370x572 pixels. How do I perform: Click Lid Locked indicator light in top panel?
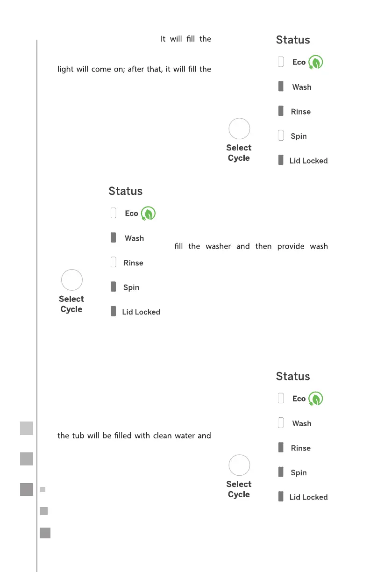point(281,160)
